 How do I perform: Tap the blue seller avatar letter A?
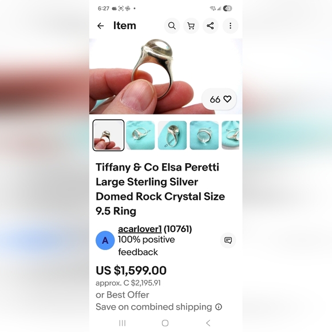click(x=105, y=240)
